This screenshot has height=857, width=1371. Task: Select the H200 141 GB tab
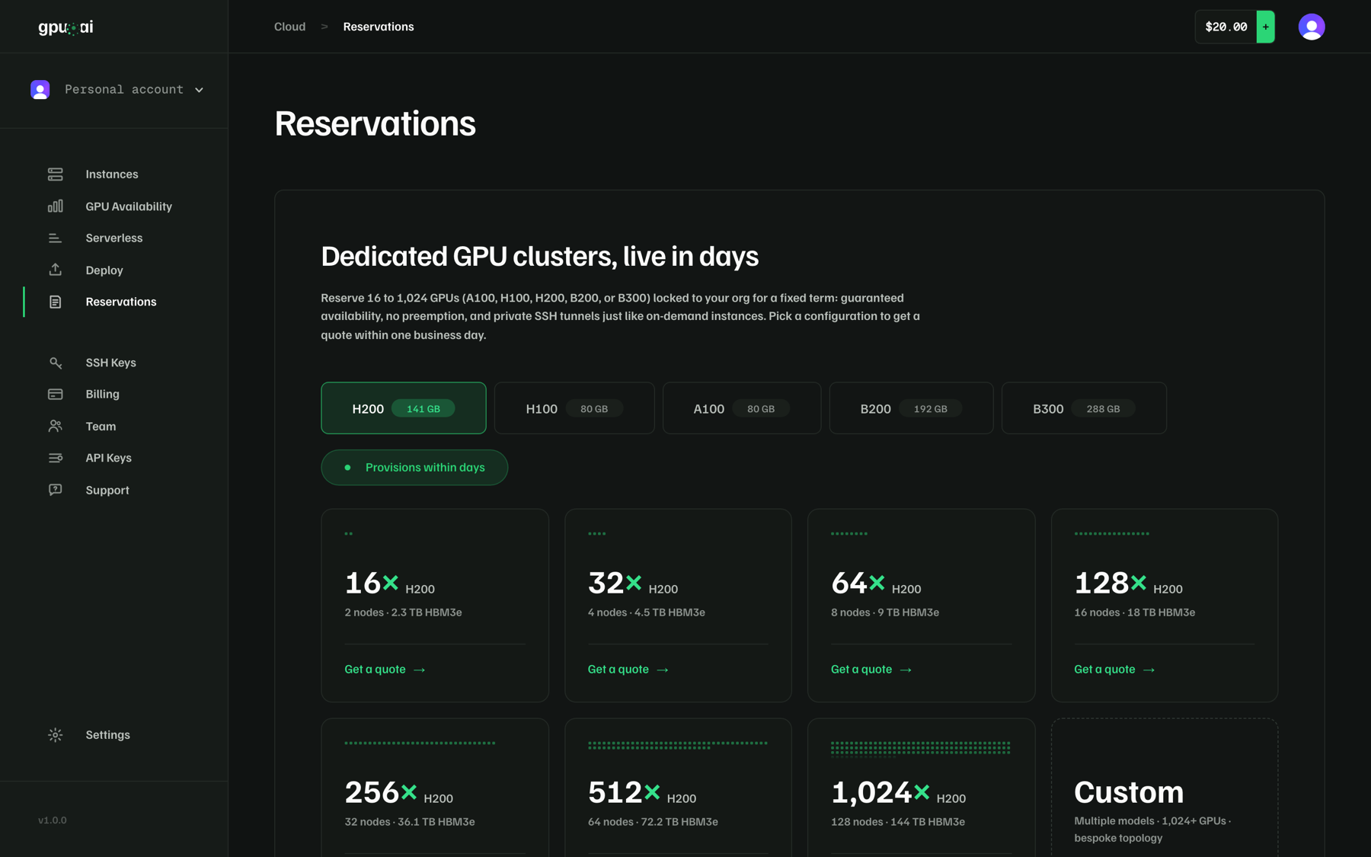click(404, 408)
